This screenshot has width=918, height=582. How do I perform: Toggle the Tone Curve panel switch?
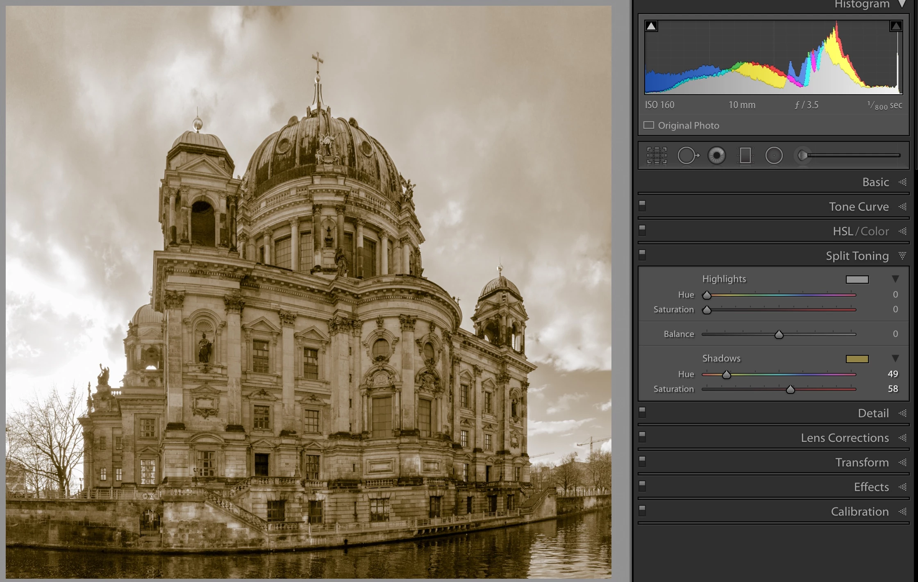pyautogui.click(x=642, y=206)
